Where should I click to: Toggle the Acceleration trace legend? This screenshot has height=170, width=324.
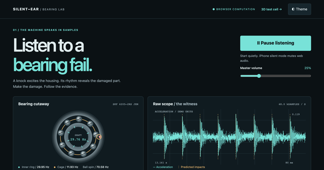[163, 167]
